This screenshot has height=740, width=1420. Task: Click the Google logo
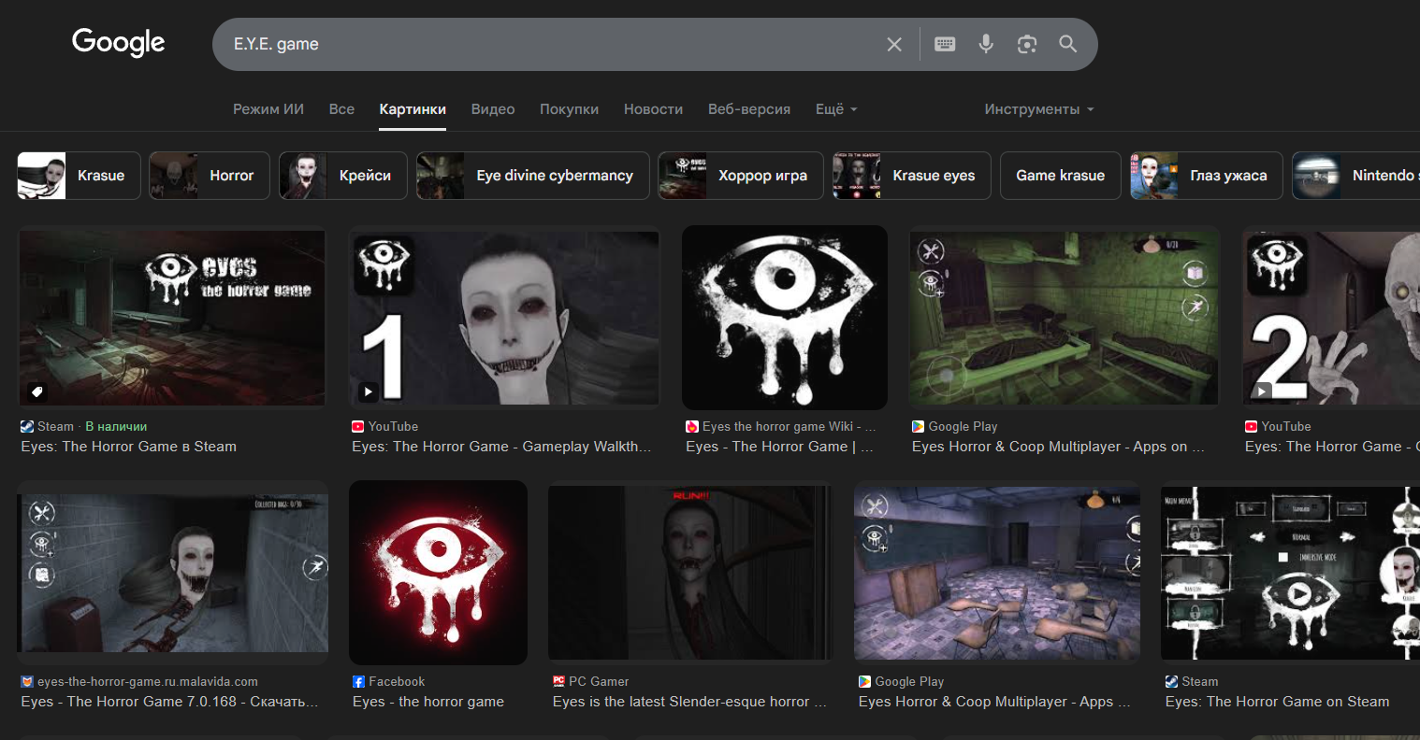[x=118, y=43]
